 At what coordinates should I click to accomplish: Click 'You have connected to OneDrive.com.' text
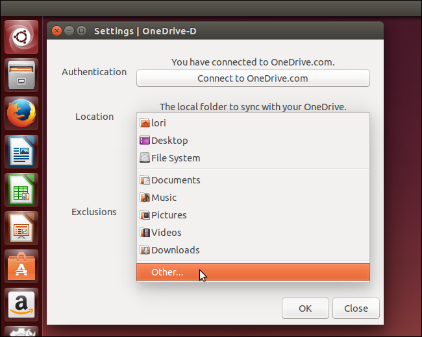tap(253, 62)
